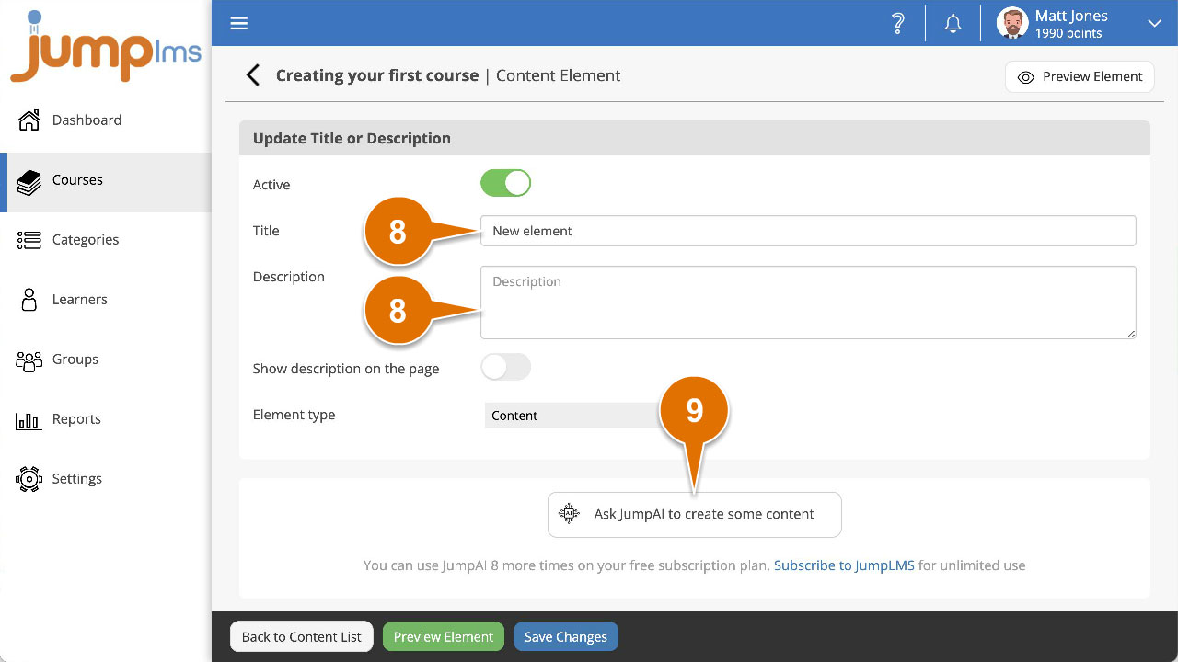Open Settings via the gear icon
Viewport: 1178px width, 662px height.
tap(28, 478)
